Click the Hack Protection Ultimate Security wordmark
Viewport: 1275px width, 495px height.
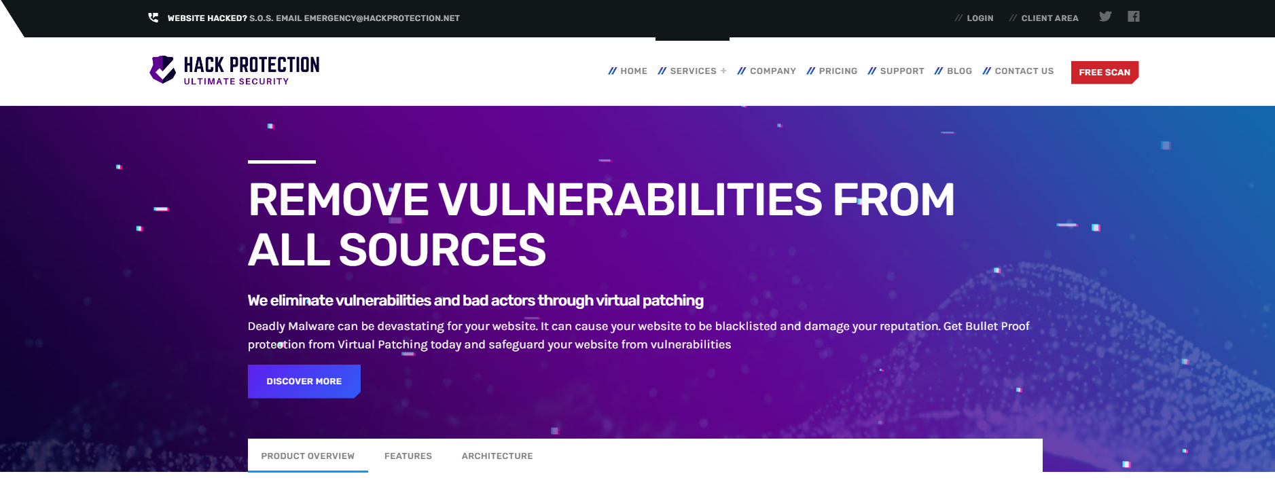coord(251,71)
